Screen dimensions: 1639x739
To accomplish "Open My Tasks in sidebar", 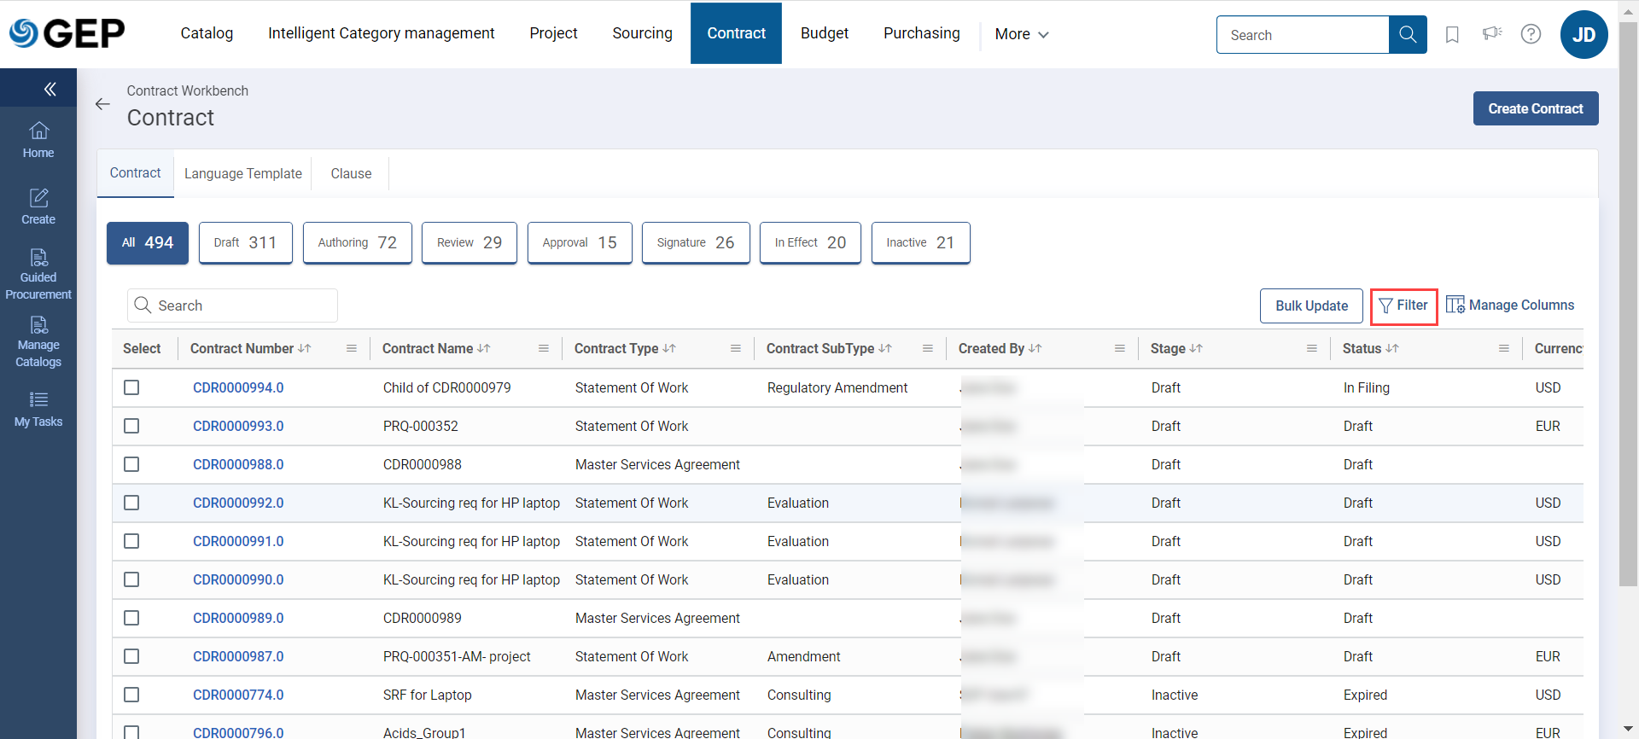I will [x=38, y=410].
